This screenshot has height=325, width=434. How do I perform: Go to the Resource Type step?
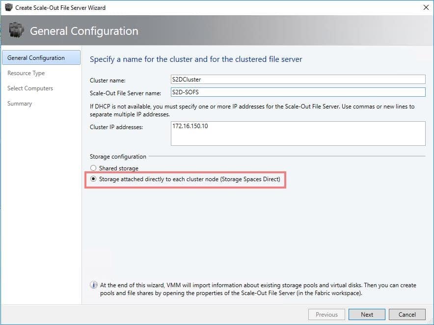26,73
